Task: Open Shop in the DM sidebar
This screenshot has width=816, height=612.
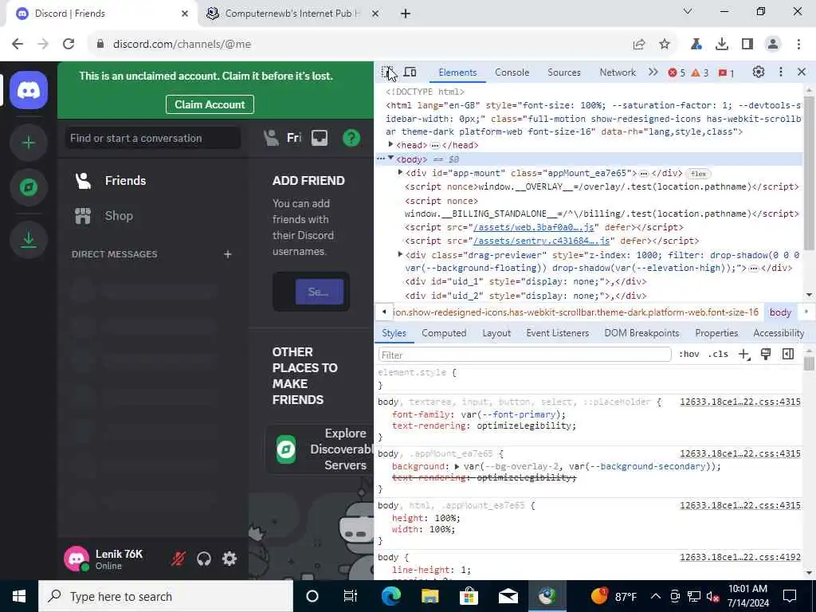Action: 153,215
